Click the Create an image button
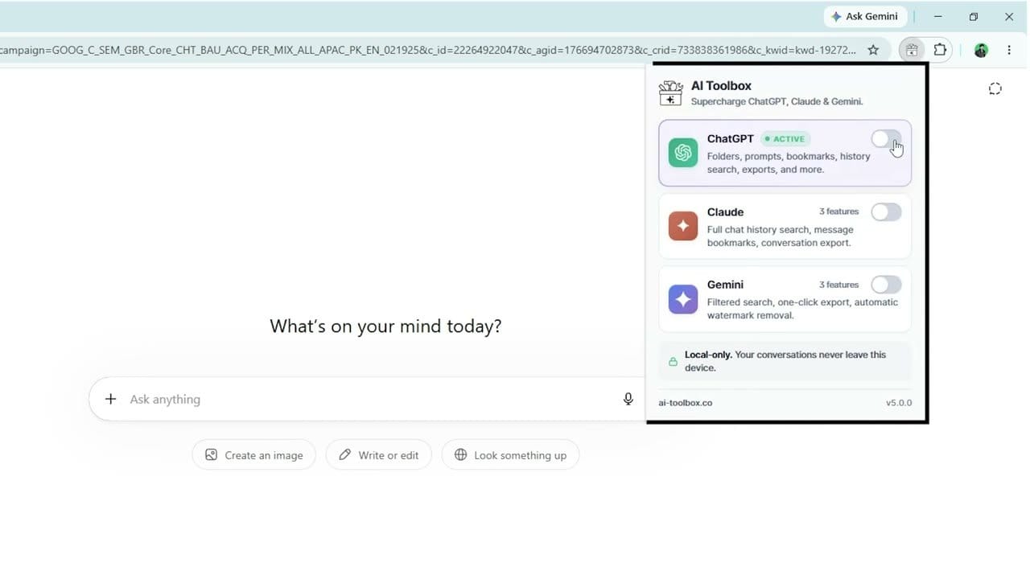The height and width of the screenshot is (579, 1030). point(254,455)
